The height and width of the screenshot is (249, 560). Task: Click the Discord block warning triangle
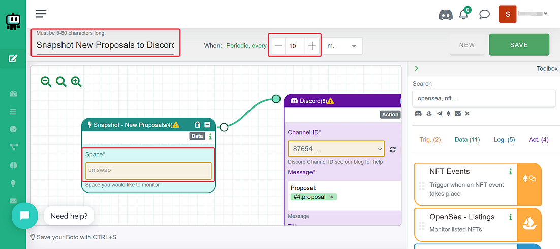[331, 101]
